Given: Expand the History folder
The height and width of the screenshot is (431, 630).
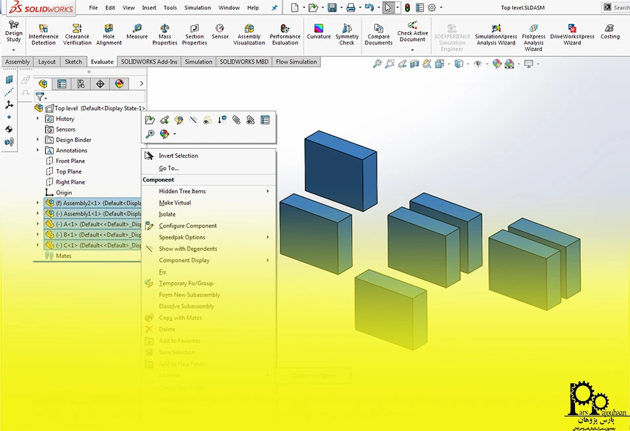Looking at the screenshot, I should pos(38,119).
